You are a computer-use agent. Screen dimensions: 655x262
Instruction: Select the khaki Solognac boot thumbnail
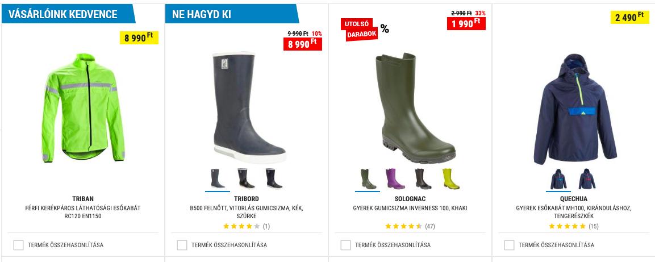(x=368, y=179)
